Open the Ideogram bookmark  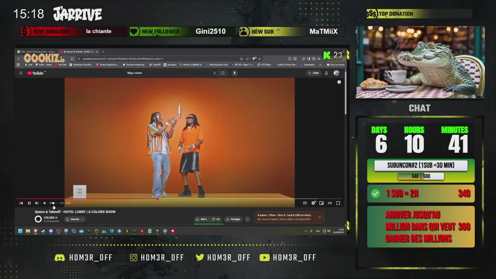pos(170,65)
